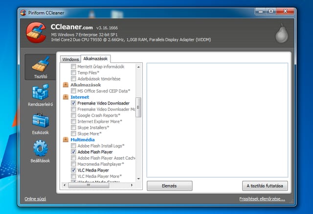This screenshot has height=214, width=313.
Task: Minimize the CCleaner window
Action: pyautogui.click(x=261, y=11)
